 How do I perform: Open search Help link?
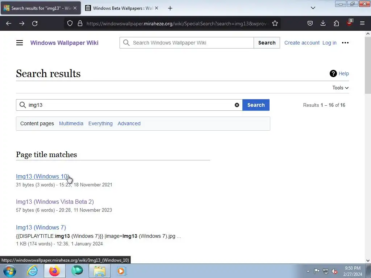pyautogui.click(x=339, y=73)
